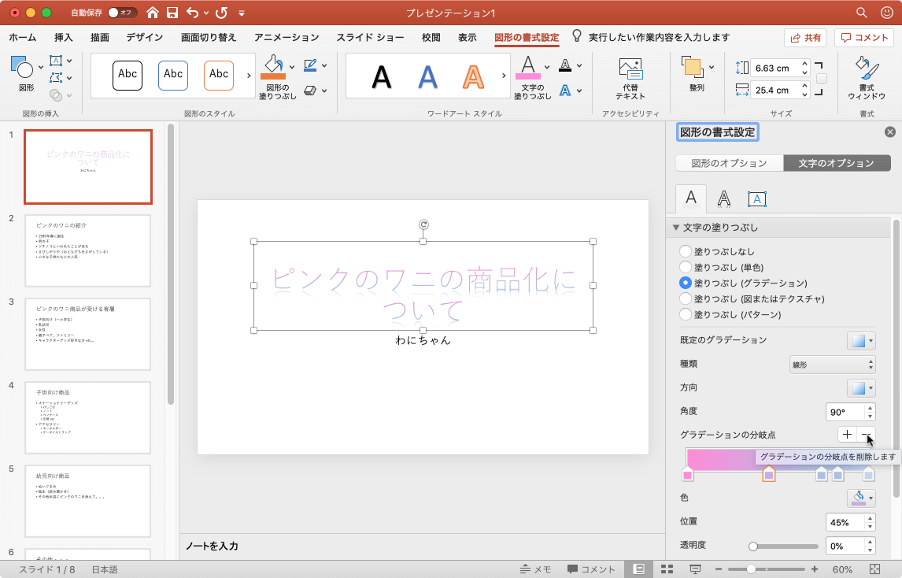
Task: Toggle the 自動保存 autosave switch
Action: click(x=122, y=13)
